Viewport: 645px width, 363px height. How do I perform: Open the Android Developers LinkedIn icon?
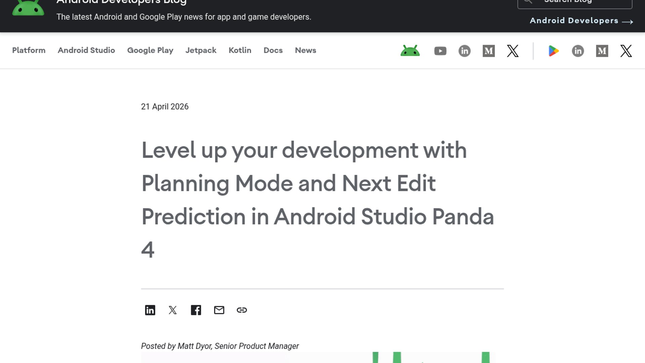pos(464,51)
